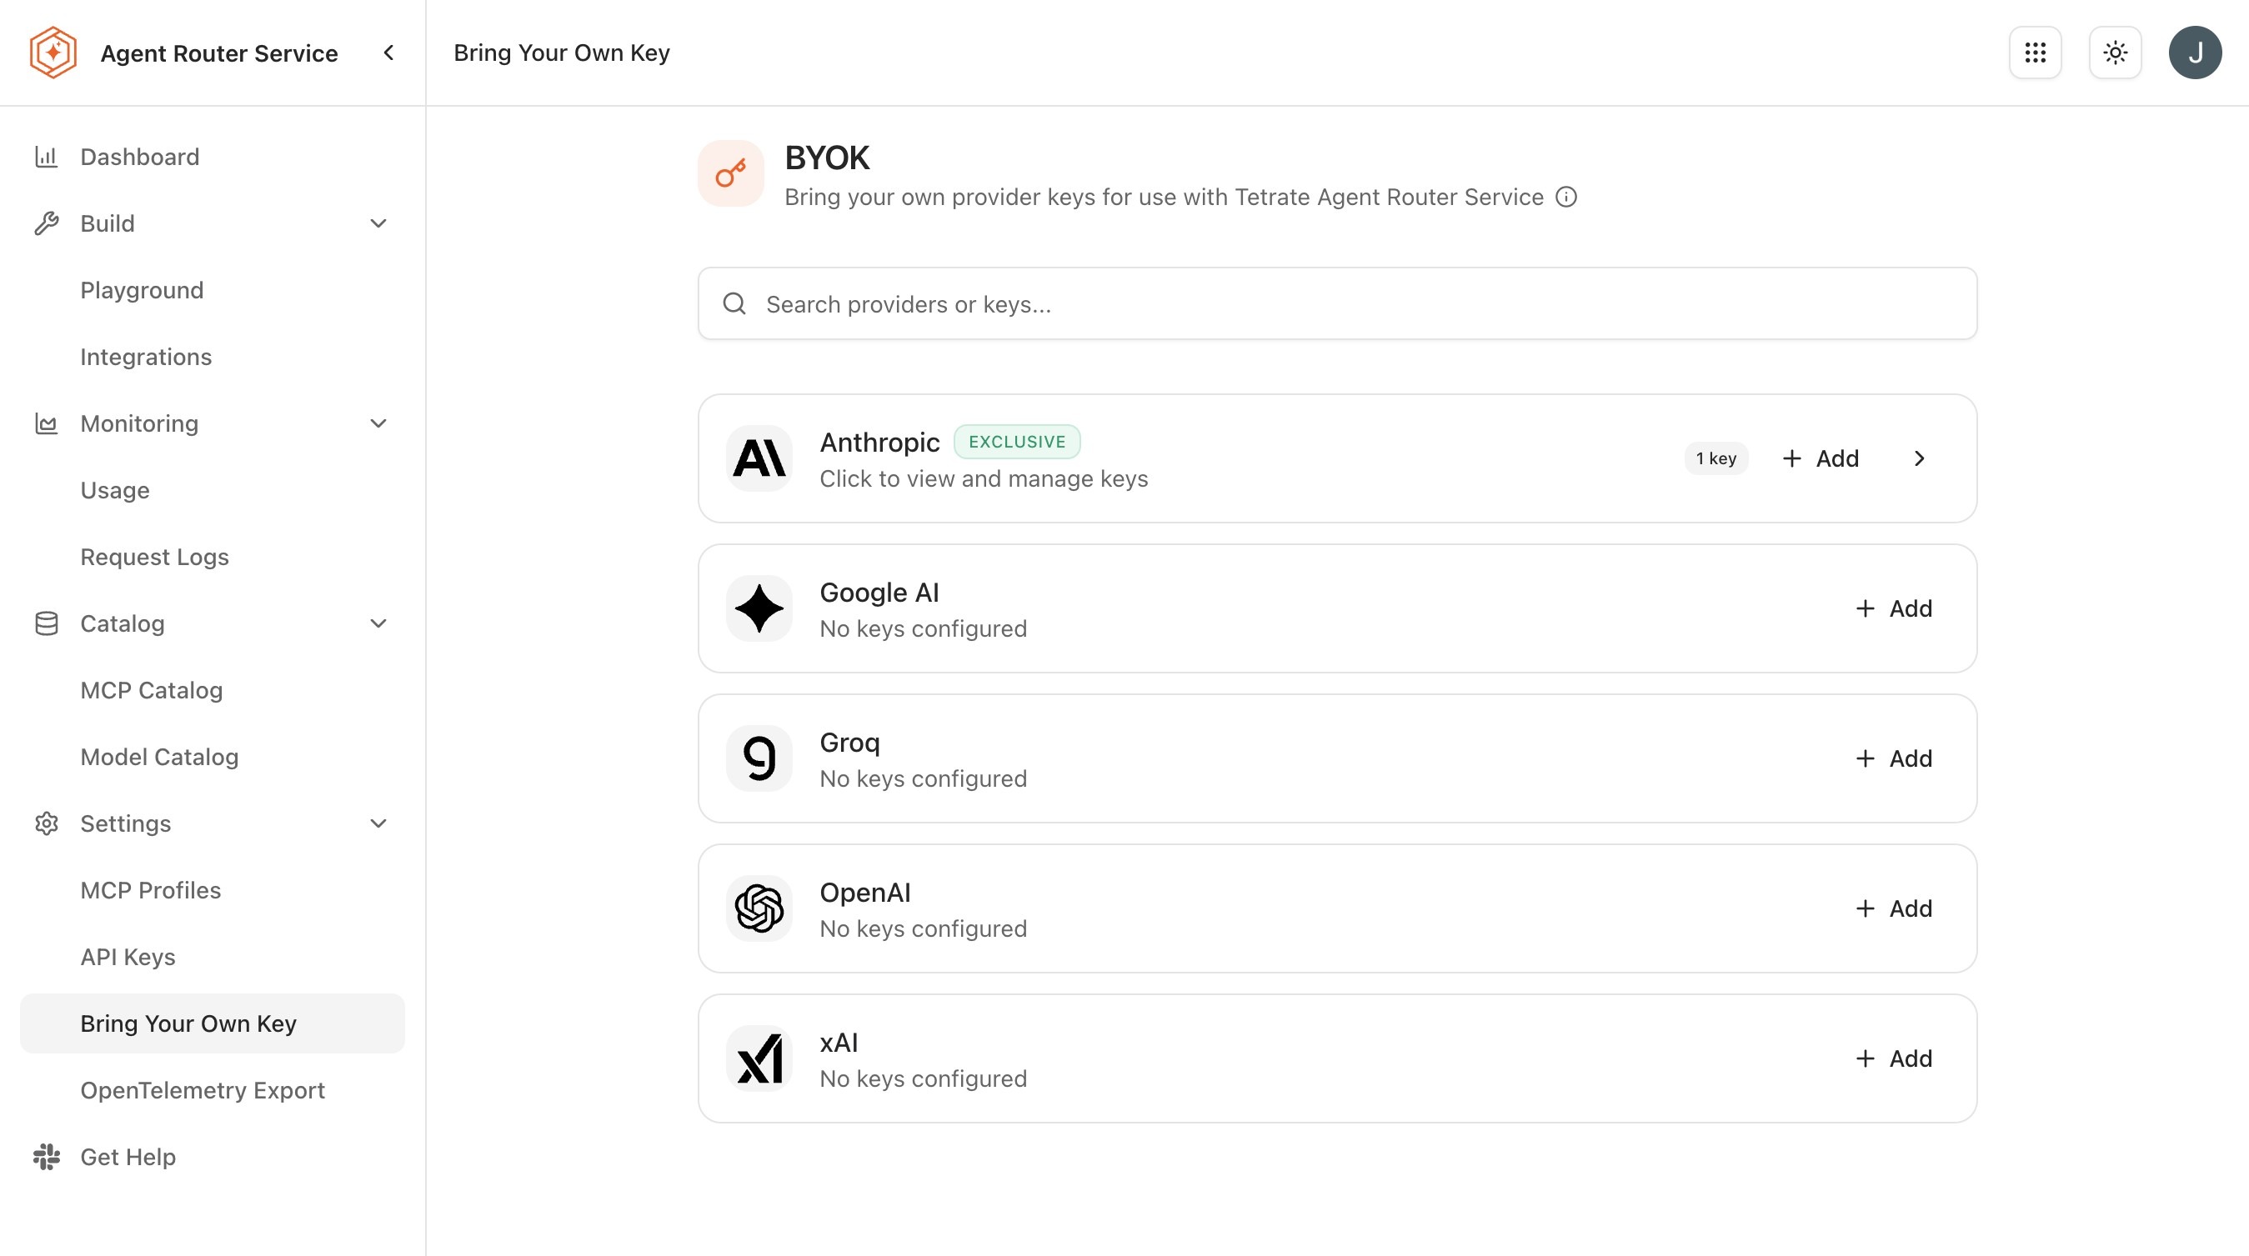Go to API Keys
2249x1256 pixels.
pyautogui.click(x=213, y=957)
